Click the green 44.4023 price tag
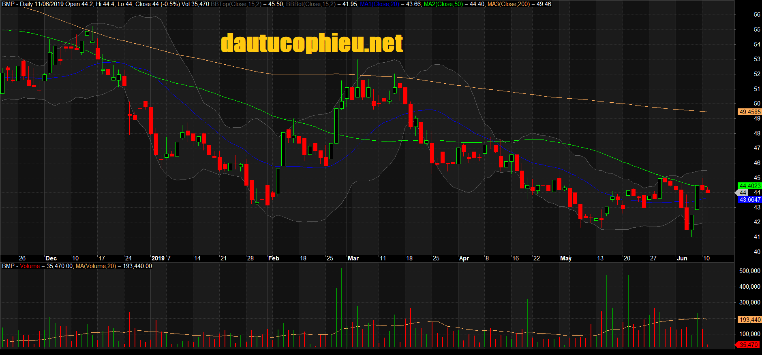 (x=749, y=186)
